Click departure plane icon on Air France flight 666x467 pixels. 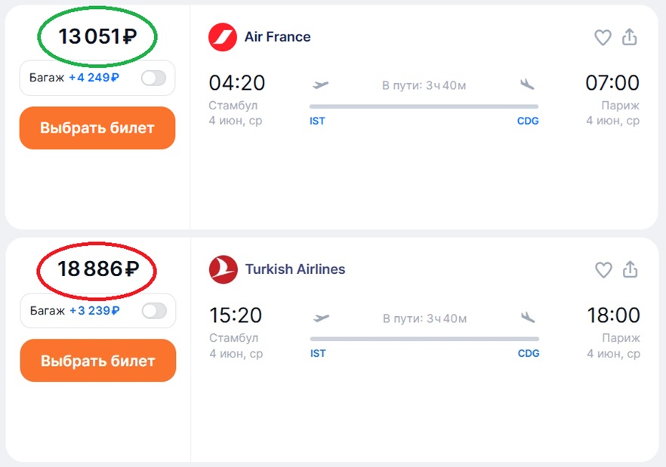(320, 85)
